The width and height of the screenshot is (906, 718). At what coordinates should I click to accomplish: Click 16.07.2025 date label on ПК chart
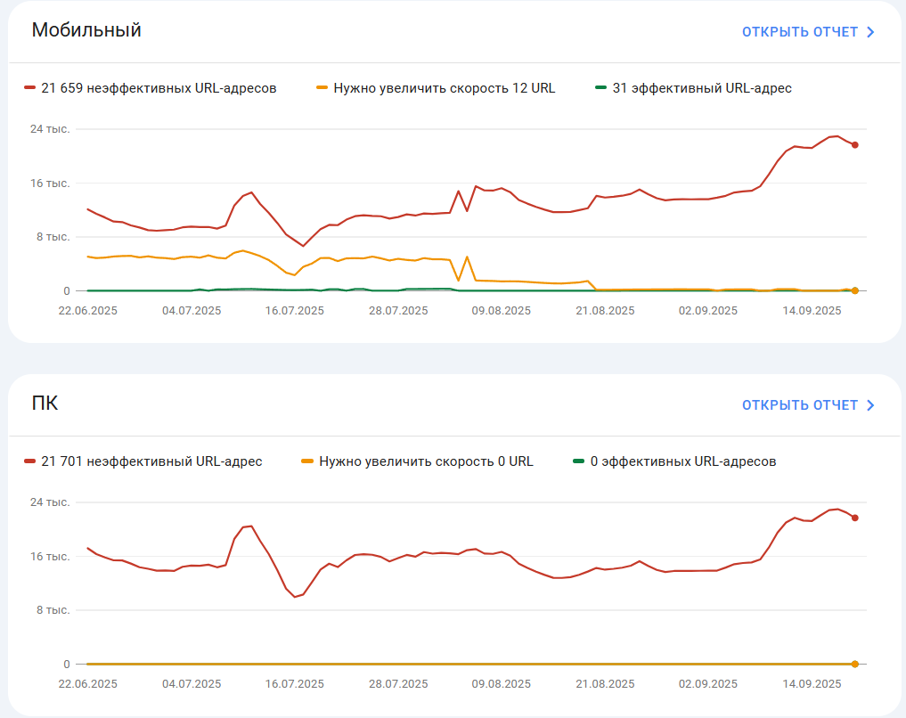[295, 684]
